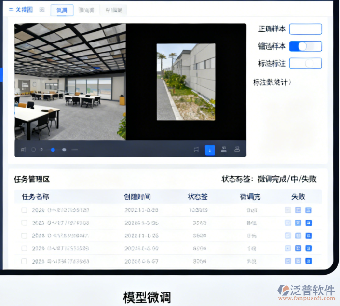Screen dimensions: 340x306
Task: Click the stamp icon in viewer toolbar
Action: (224, 150)
